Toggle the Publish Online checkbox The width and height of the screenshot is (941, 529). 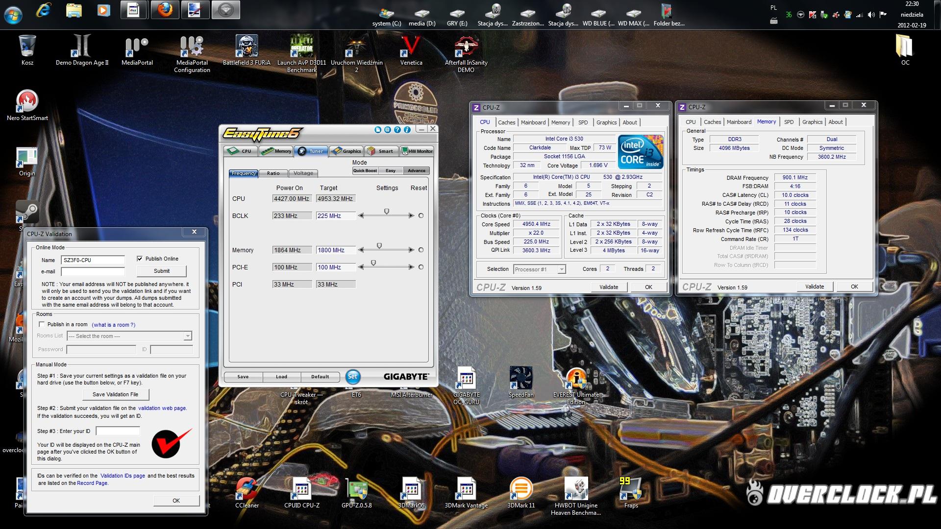tap(140, 259)
